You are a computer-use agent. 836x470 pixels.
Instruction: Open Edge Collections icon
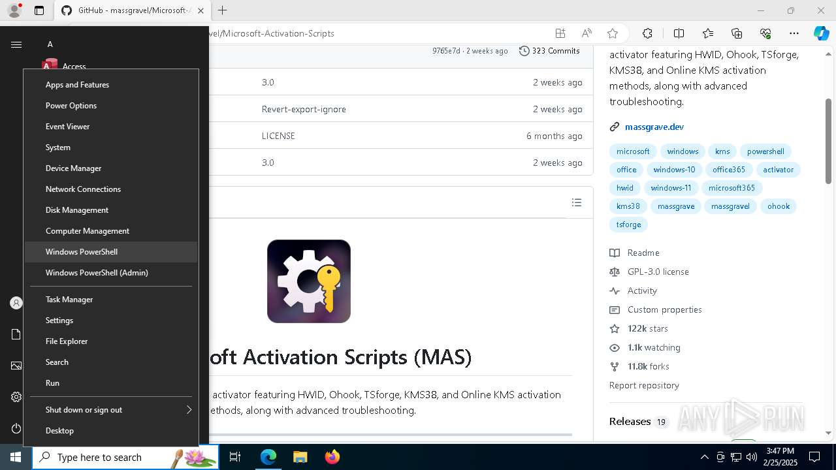[737, 33]
